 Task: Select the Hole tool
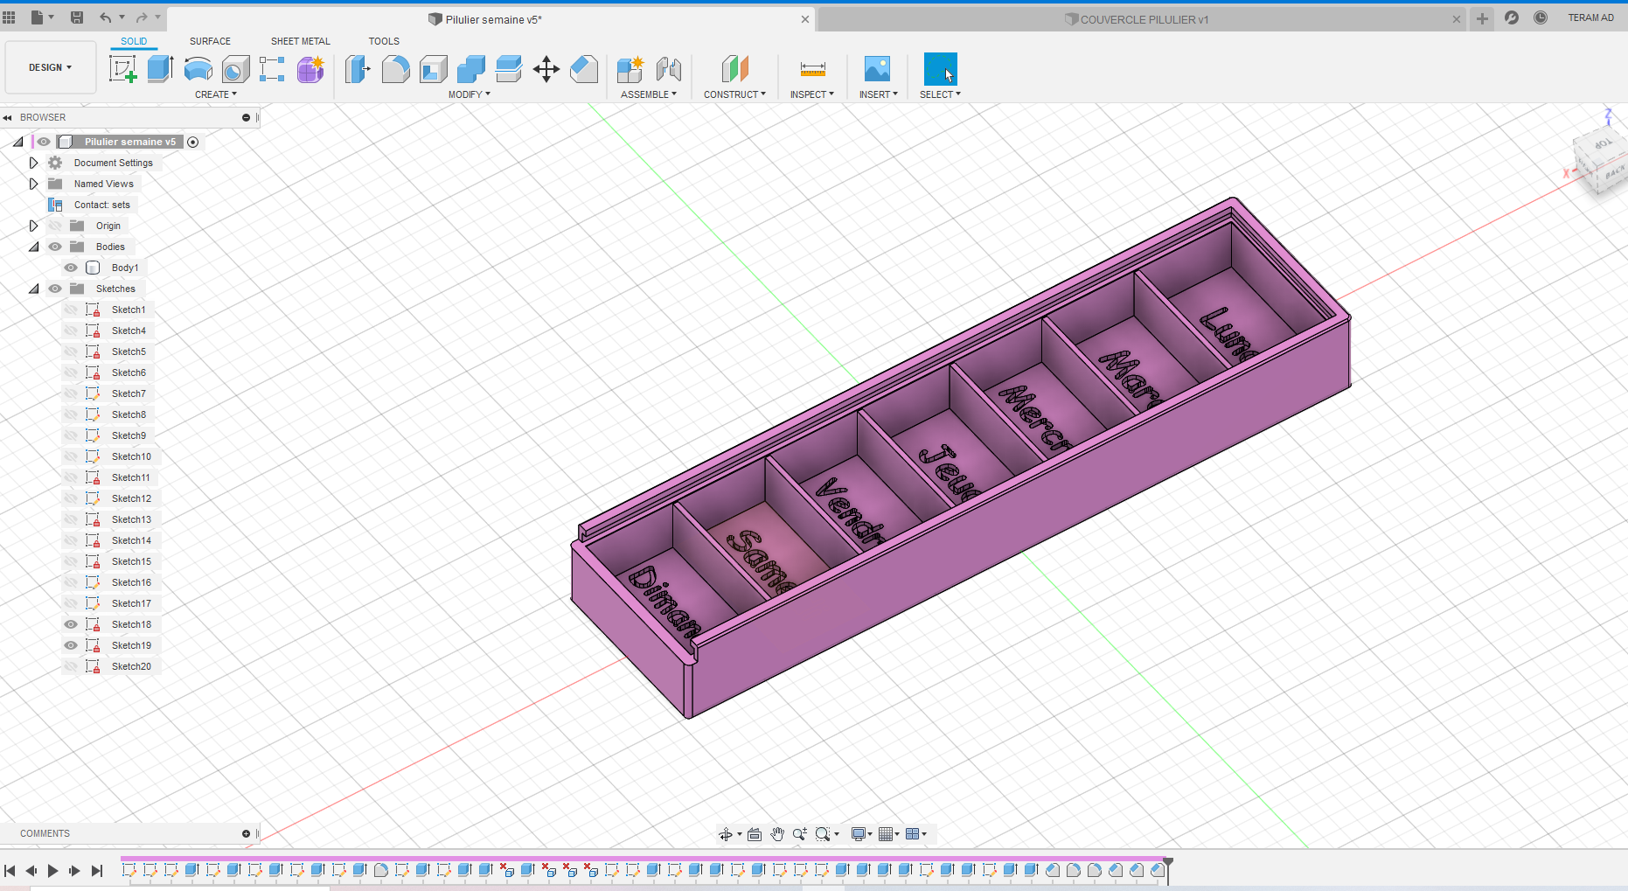(235, 69)
